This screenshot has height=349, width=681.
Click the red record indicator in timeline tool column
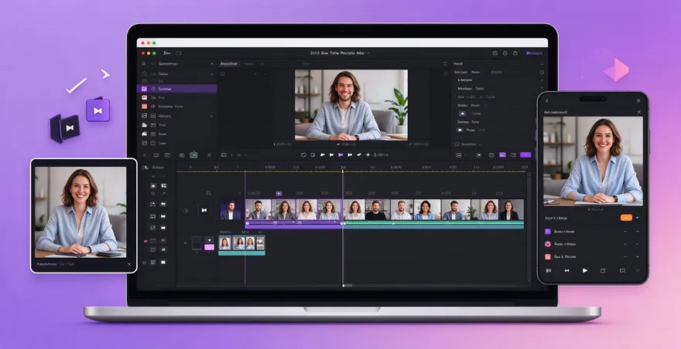145,241
